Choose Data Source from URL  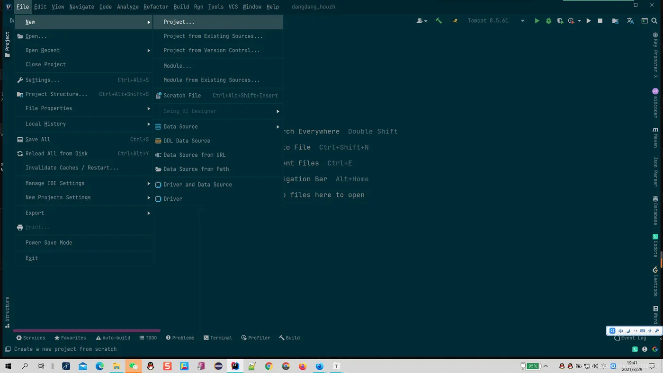[218, 155]
